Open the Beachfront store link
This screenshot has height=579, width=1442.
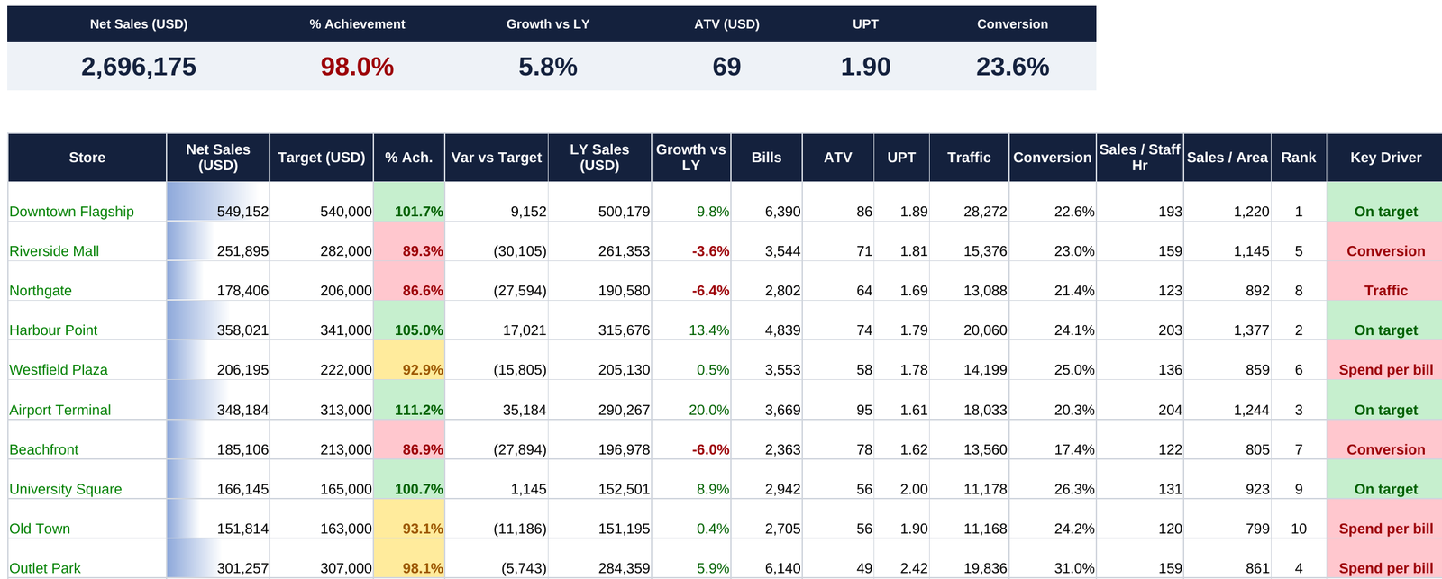pyautogui.click(x=44, y=449)
